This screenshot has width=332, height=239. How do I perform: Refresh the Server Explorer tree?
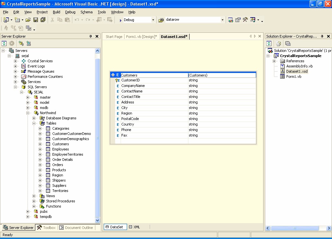[4, 43]
